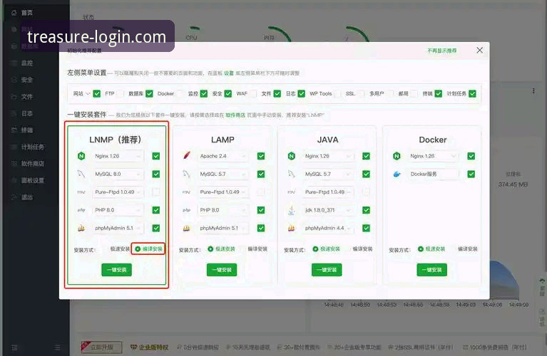
Task: Click 退出 in the left sidebar
Action: 27,197
